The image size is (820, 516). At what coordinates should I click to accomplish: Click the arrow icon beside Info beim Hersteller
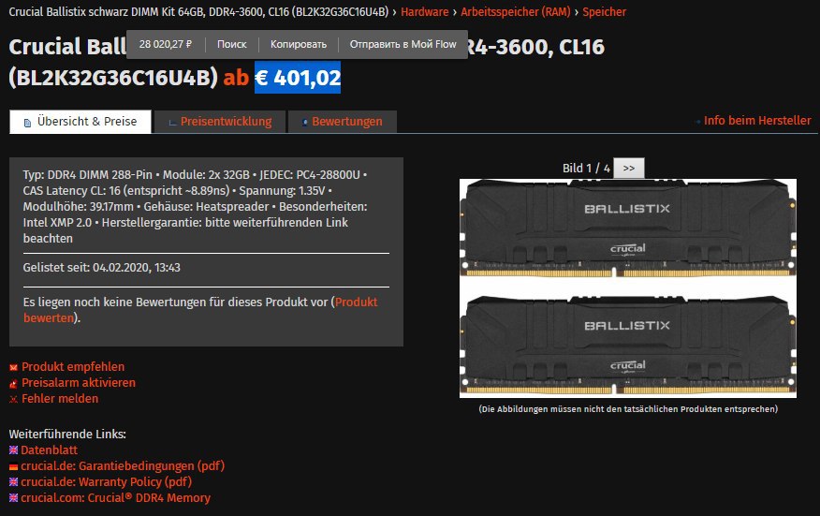[x=698, y=122]
